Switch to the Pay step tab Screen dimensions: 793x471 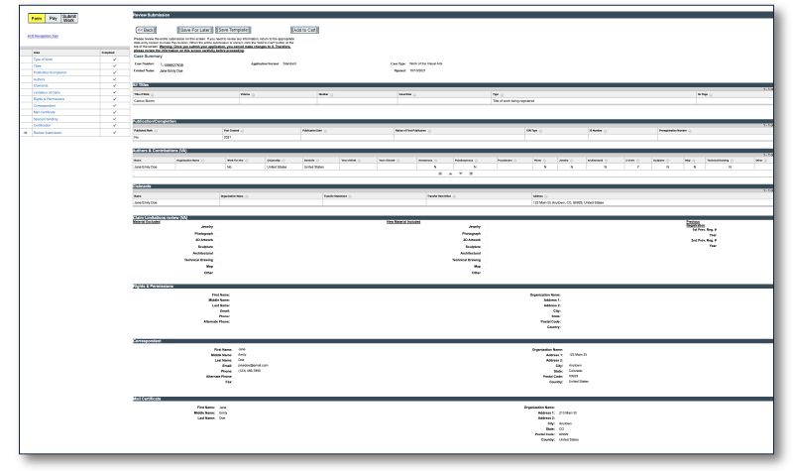[x=52, y=18]
